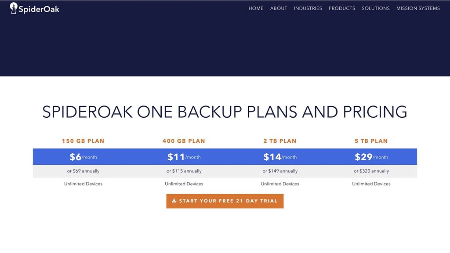Screen dimensions: 450x253
Task: Click the SPIDEROAK ONE BACKUP PLANS heading
Action: click(225, 112)
